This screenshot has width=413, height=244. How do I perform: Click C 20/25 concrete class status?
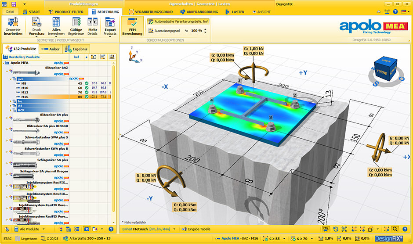click(50, 238)
